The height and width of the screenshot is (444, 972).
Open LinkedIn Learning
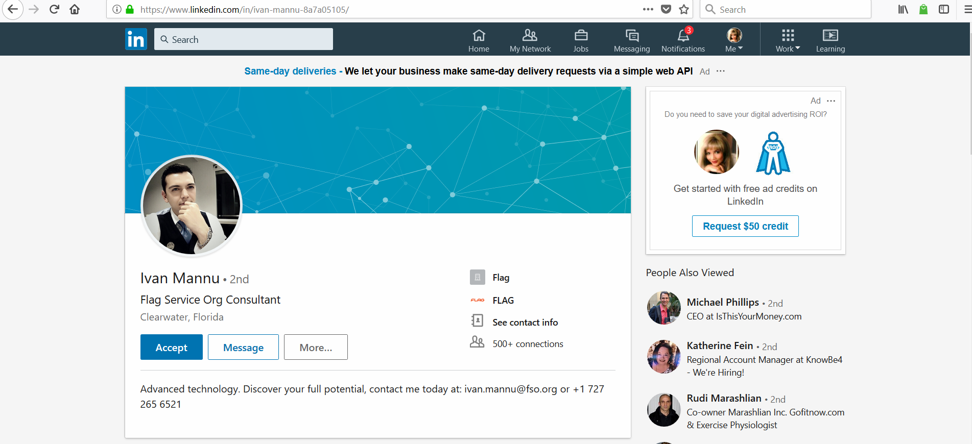click(x=831, y=40)
